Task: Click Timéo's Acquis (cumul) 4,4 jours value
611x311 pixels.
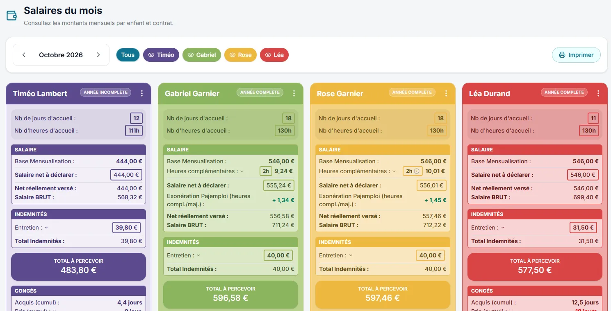Action: pos(130,302)
